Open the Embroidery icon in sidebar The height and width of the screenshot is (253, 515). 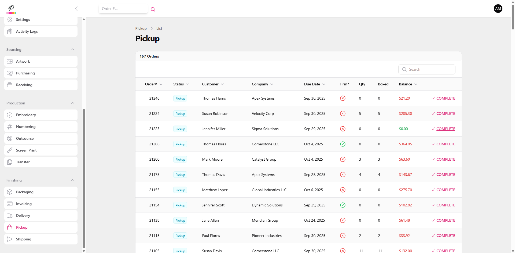pyautogui.click(x=10, y=115)
